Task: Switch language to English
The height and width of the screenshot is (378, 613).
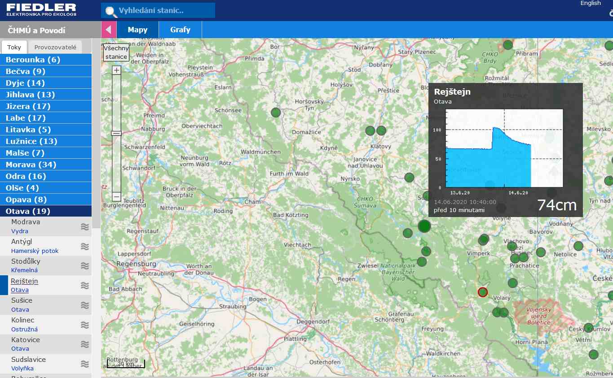Action: pos(590,3)
